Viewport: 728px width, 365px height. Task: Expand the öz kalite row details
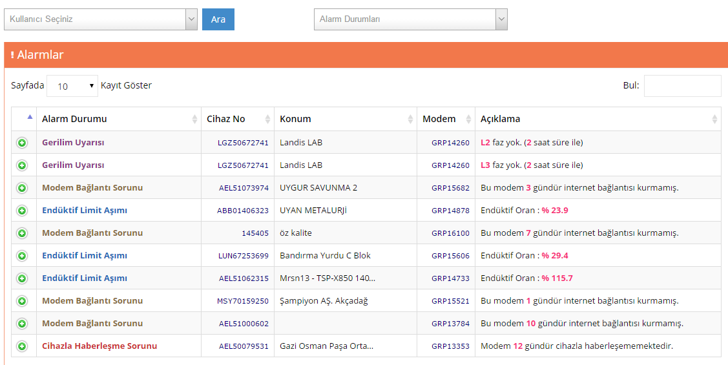22,233
